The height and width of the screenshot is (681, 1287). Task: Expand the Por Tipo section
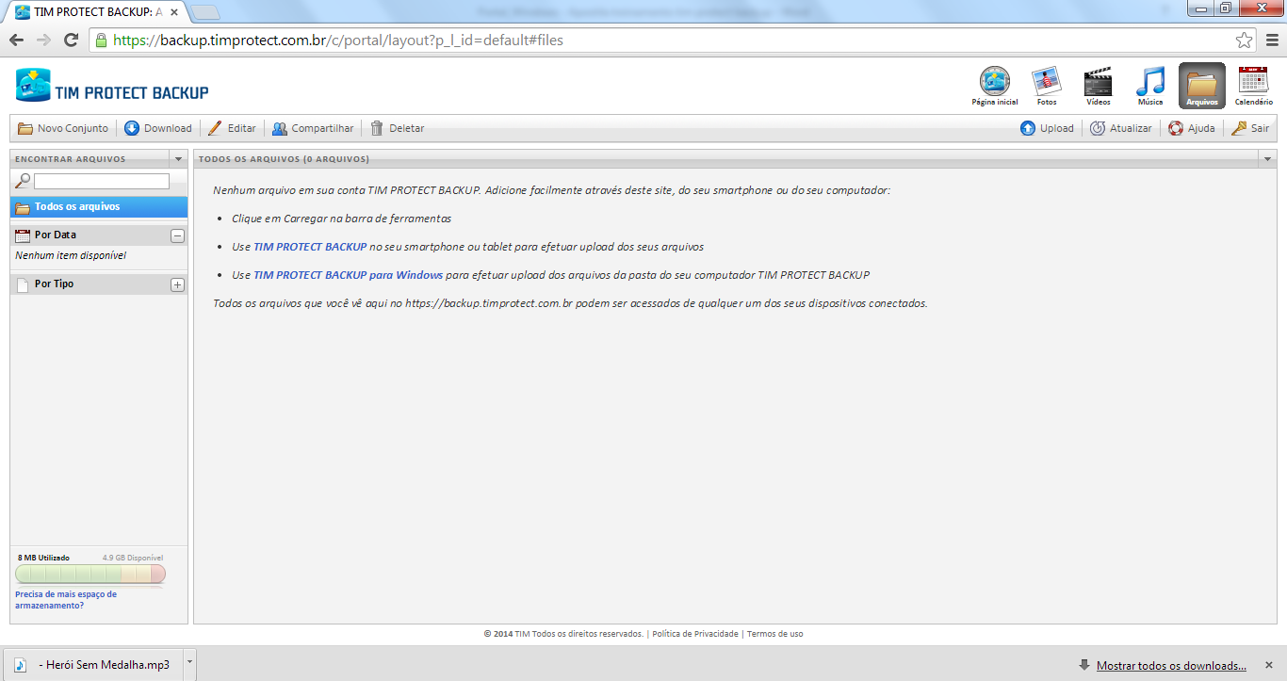click(177, 284)
